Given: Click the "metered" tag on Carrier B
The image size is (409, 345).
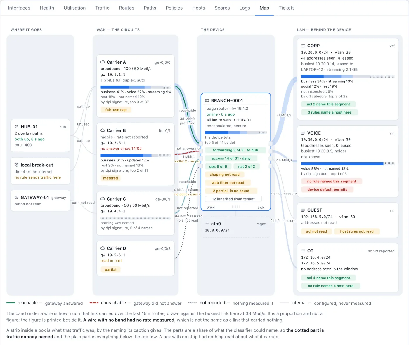Looking at the screenshot, I should pos(110,178).
